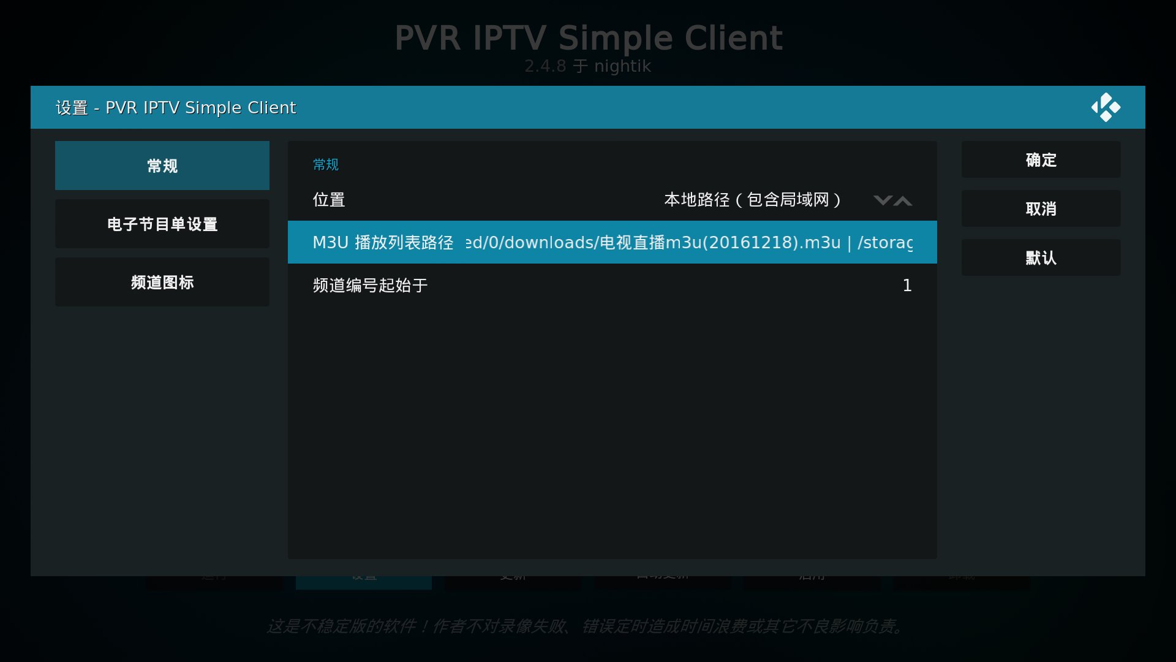
Task: Click 取消 cancel button
Action: tap(1041, 208)
